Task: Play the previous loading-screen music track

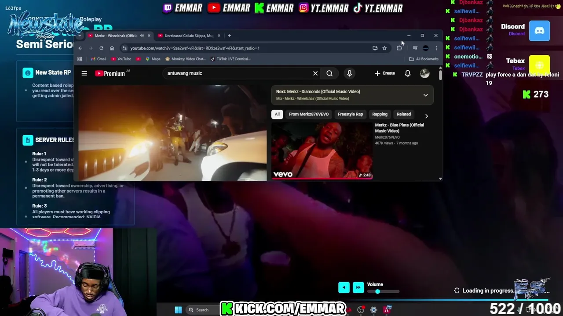Action: click(x=344, y=287)
